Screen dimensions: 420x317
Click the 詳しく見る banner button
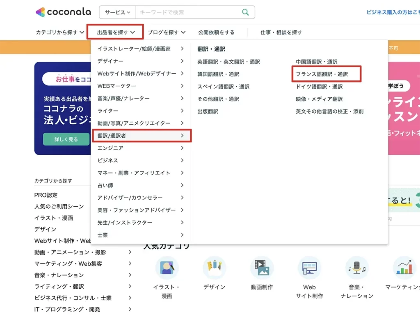point(66,139)
